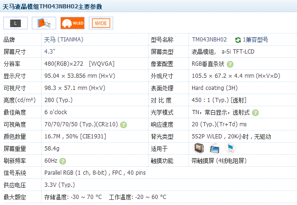The image size is (297, 205).
Task: Click the 天马液晶模组TM043NBH02主要参数 heading
Action: (52, 7)
